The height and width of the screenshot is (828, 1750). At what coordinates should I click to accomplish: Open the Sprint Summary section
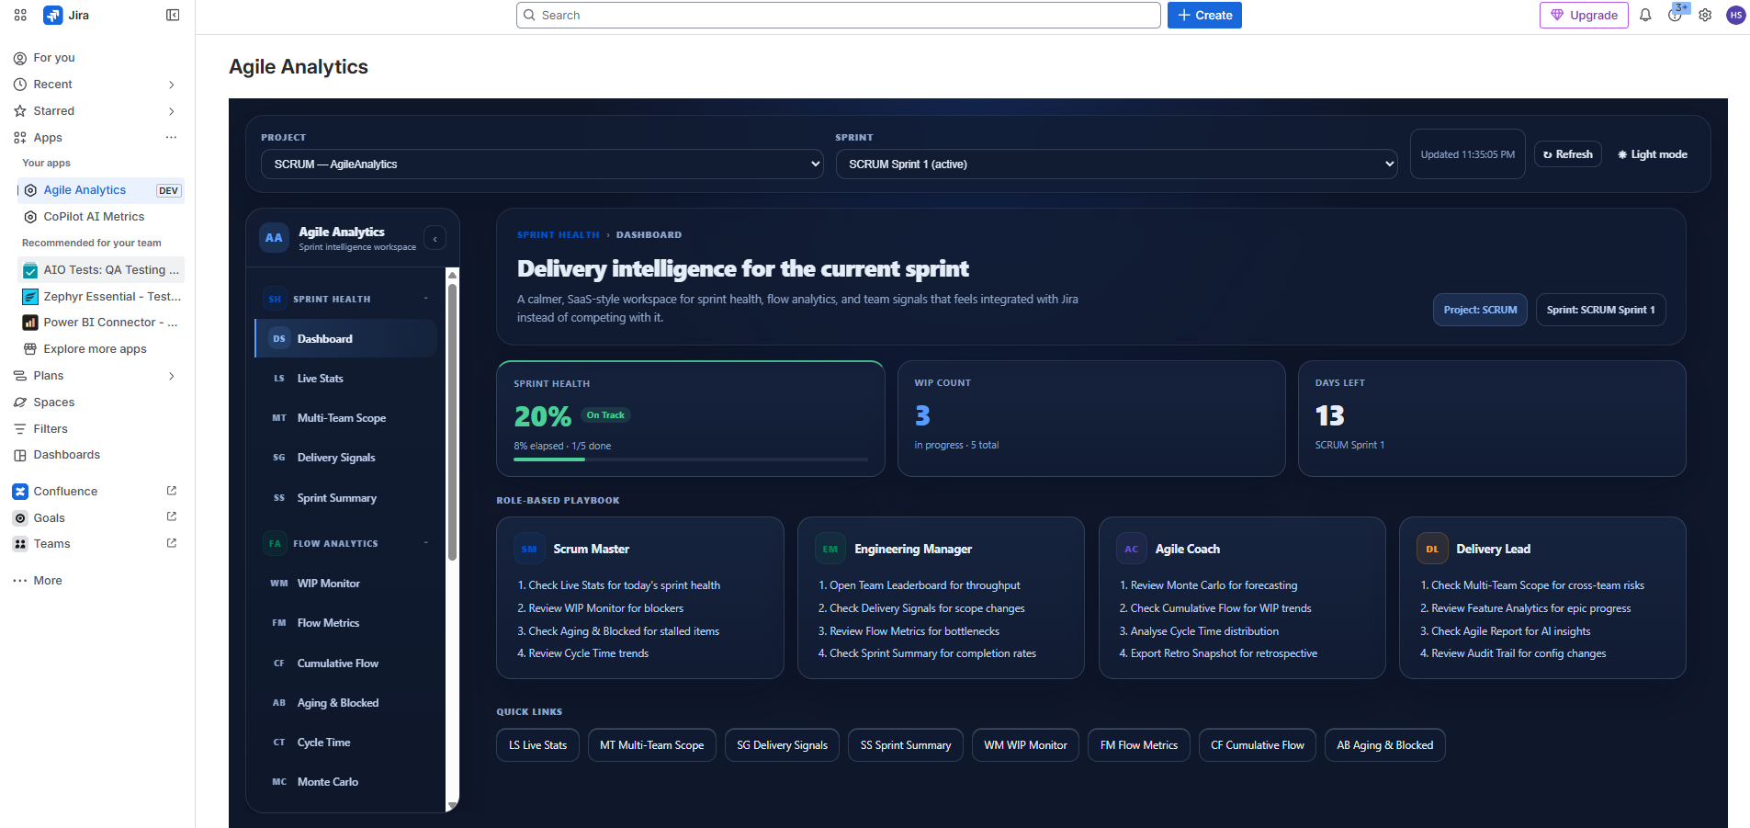pos(336,497)
